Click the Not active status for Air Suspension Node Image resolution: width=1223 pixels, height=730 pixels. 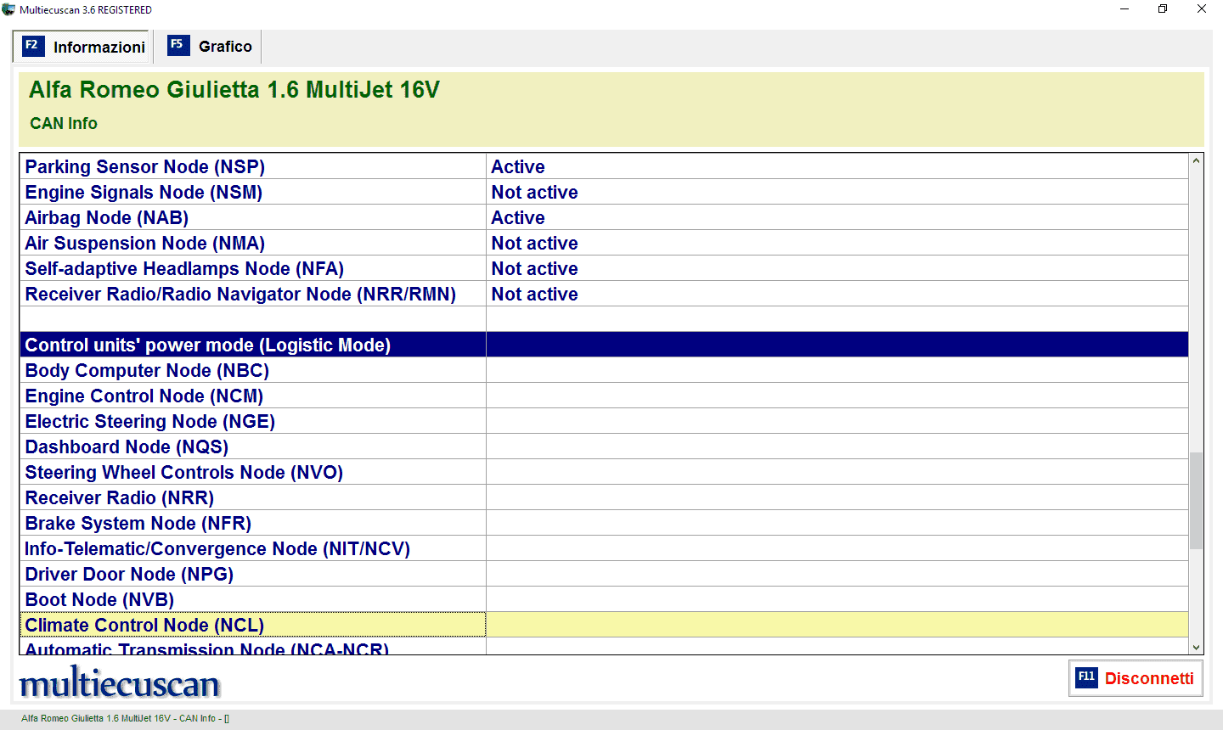point(534,244)
